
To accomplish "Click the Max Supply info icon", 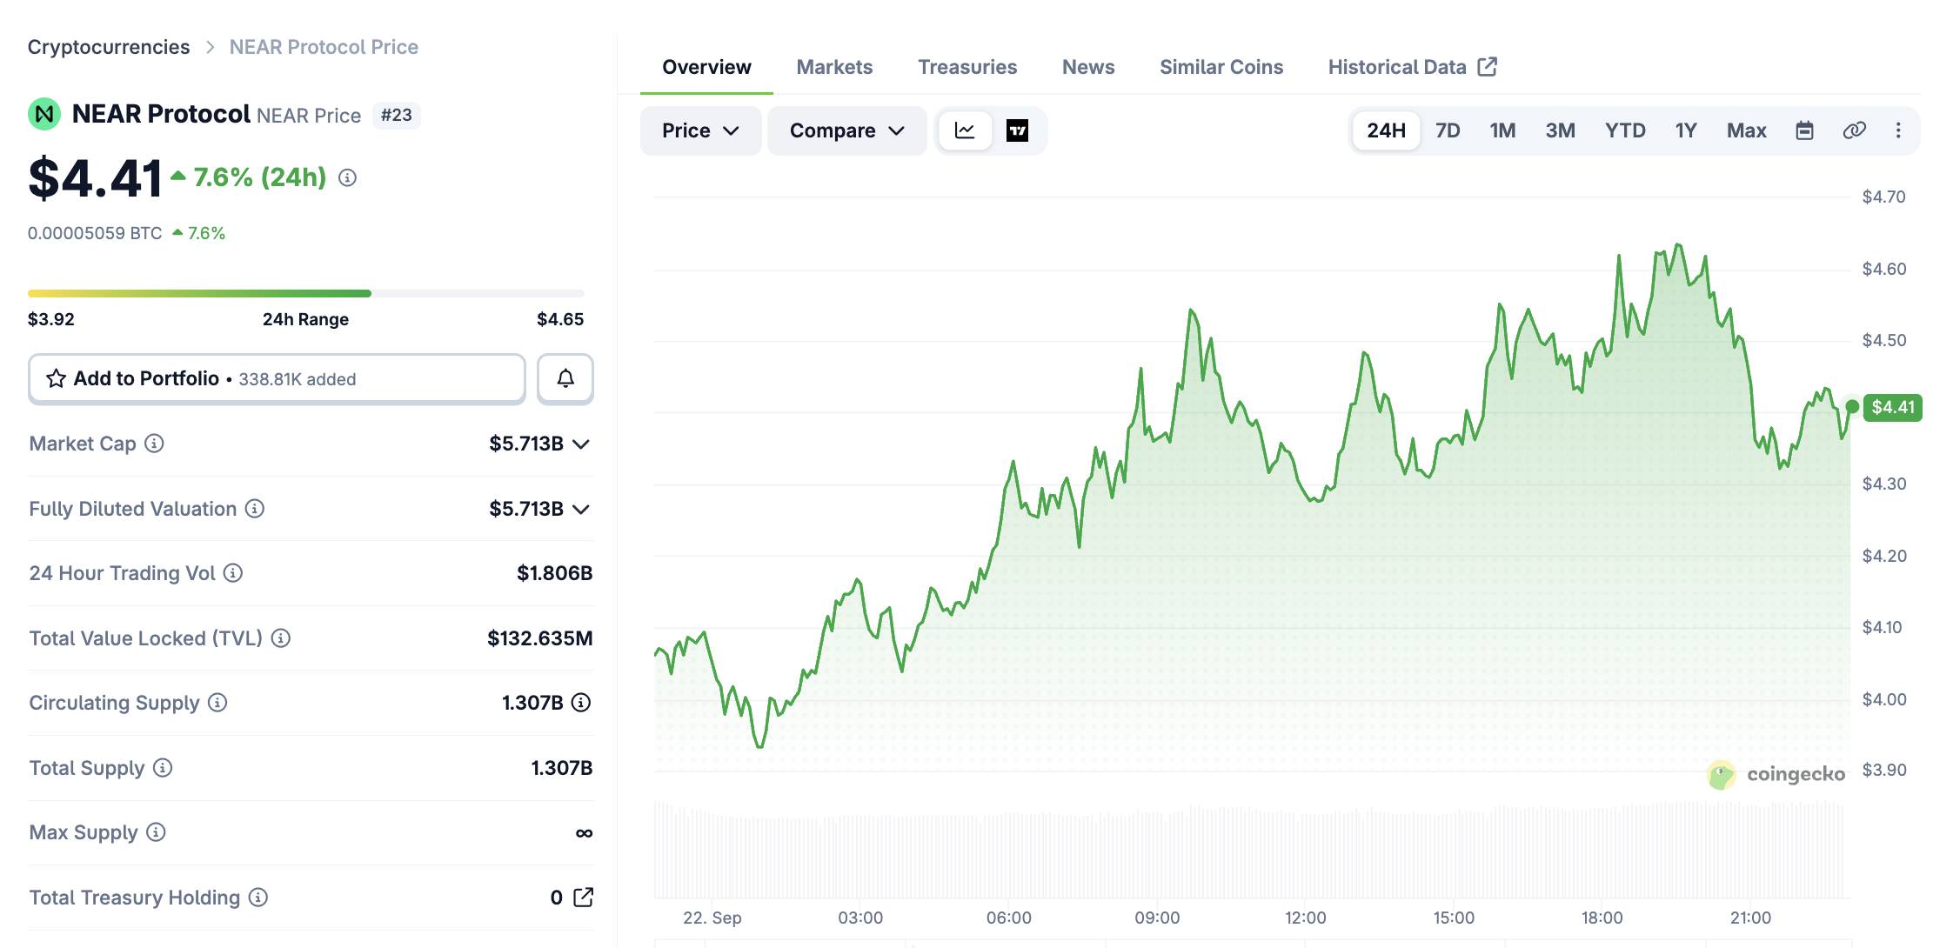I will point(156,832).
